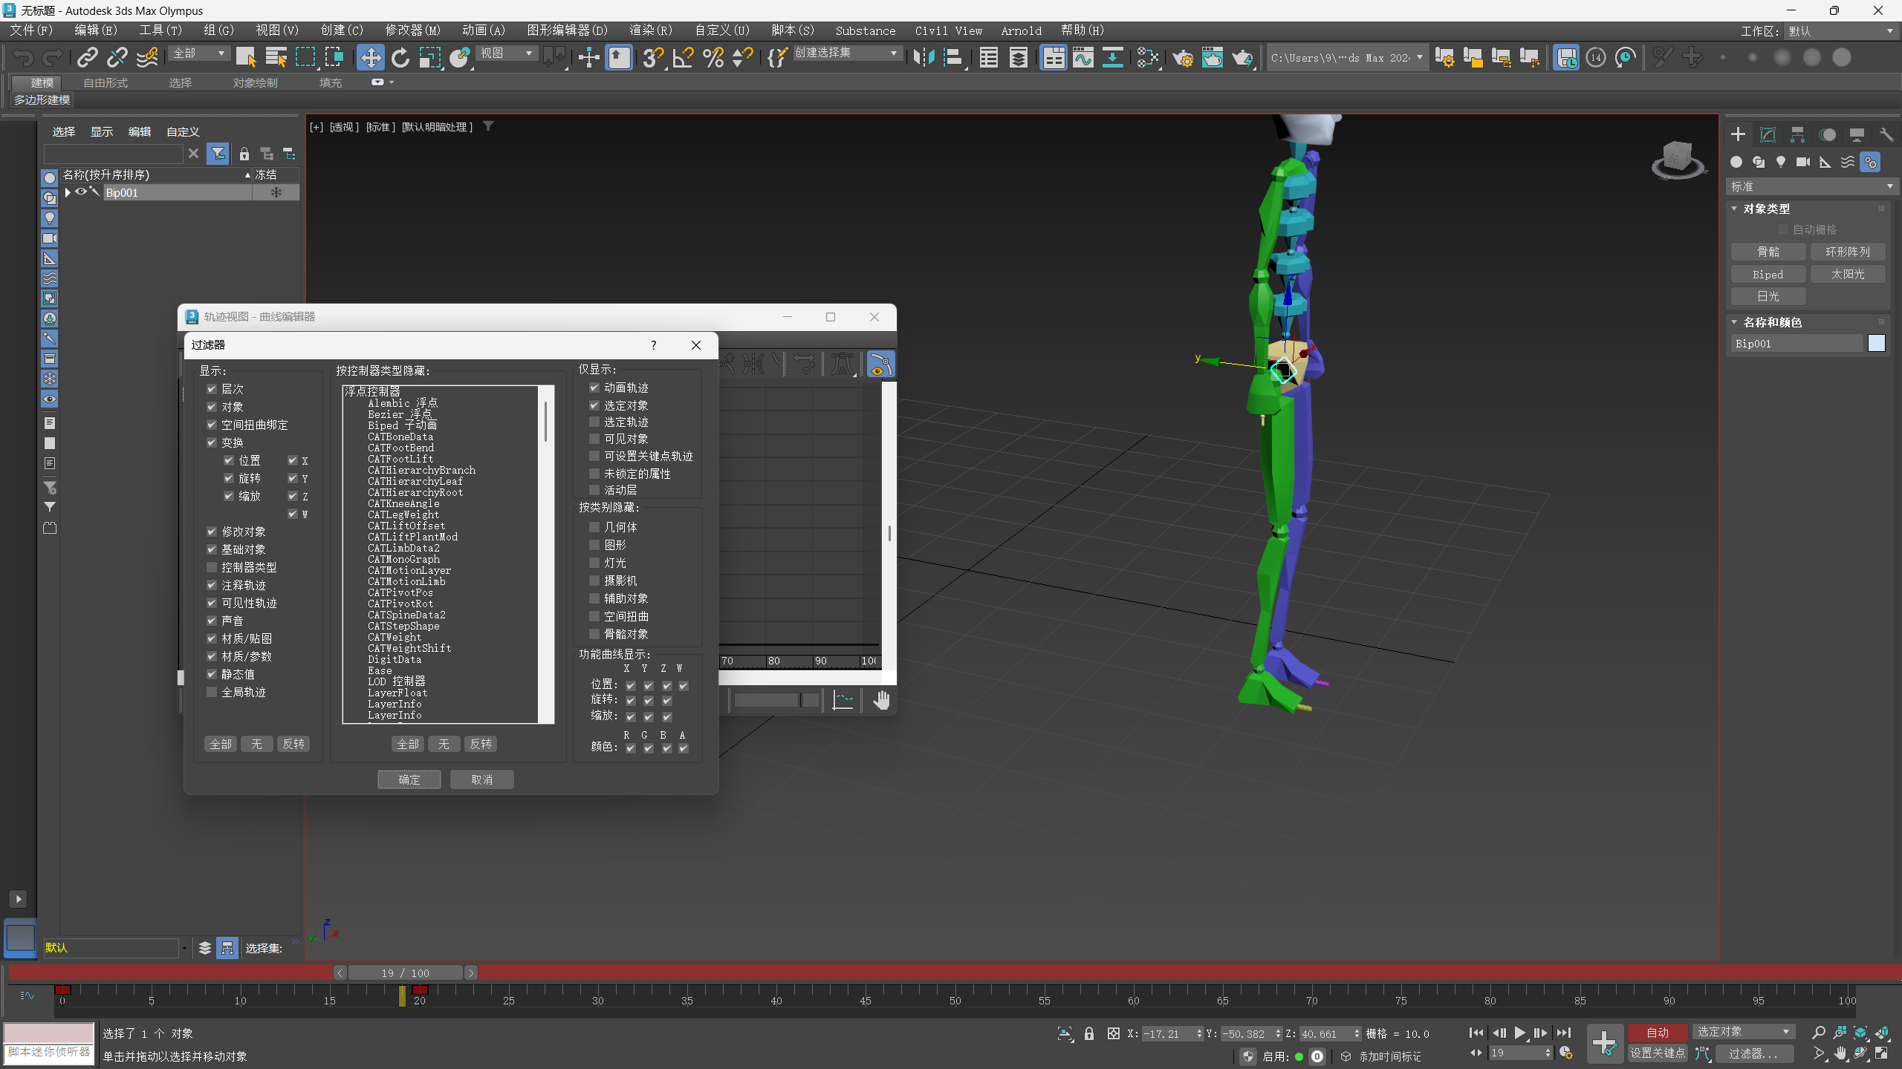
Task: Select the Lights category icon
Action: [x=1781, y=162]
